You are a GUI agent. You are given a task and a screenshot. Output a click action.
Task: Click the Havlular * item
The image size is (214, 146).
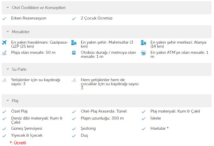point(159,129)
